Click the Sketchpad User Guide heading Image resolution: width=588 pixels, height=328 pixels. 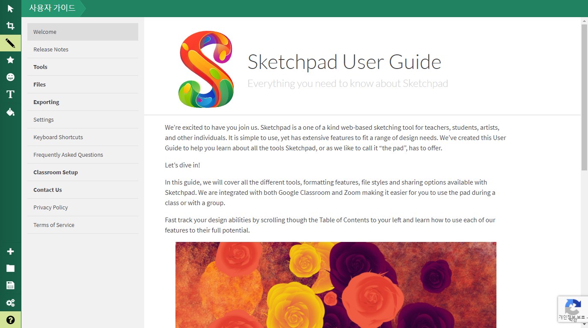(344, 62)
